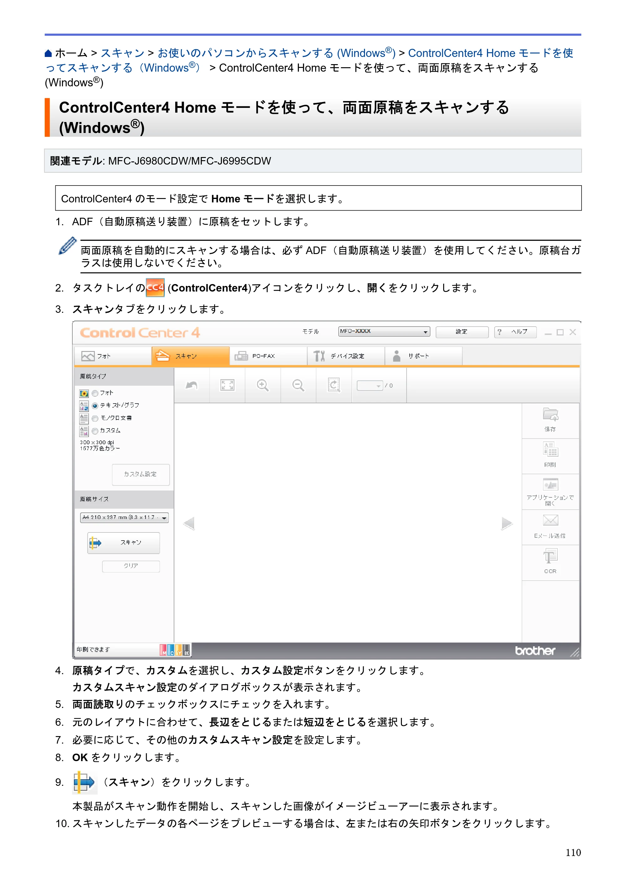Click the フォト document type icon
The width and height of the screenshot is (626, 885).
point(84,393)
